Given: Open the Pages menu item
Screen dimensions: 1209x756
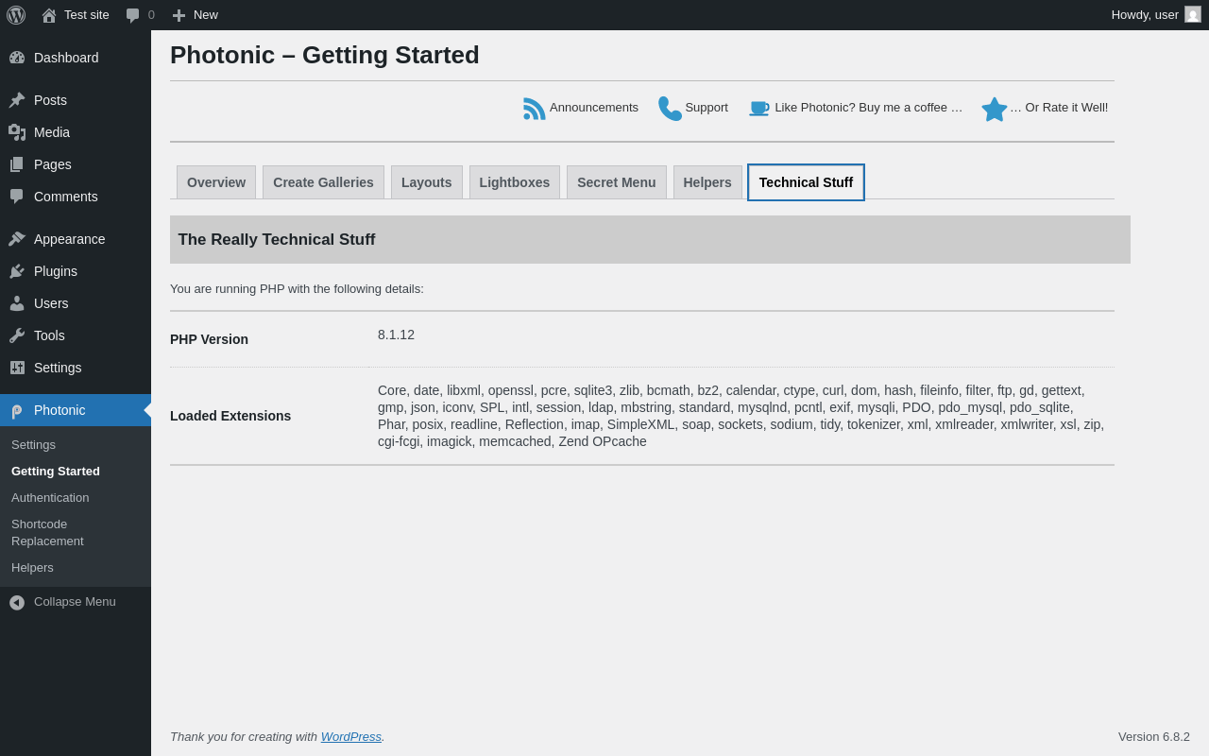Looking at the screenshot, I should pyautogui.click(x=53, y=164).
